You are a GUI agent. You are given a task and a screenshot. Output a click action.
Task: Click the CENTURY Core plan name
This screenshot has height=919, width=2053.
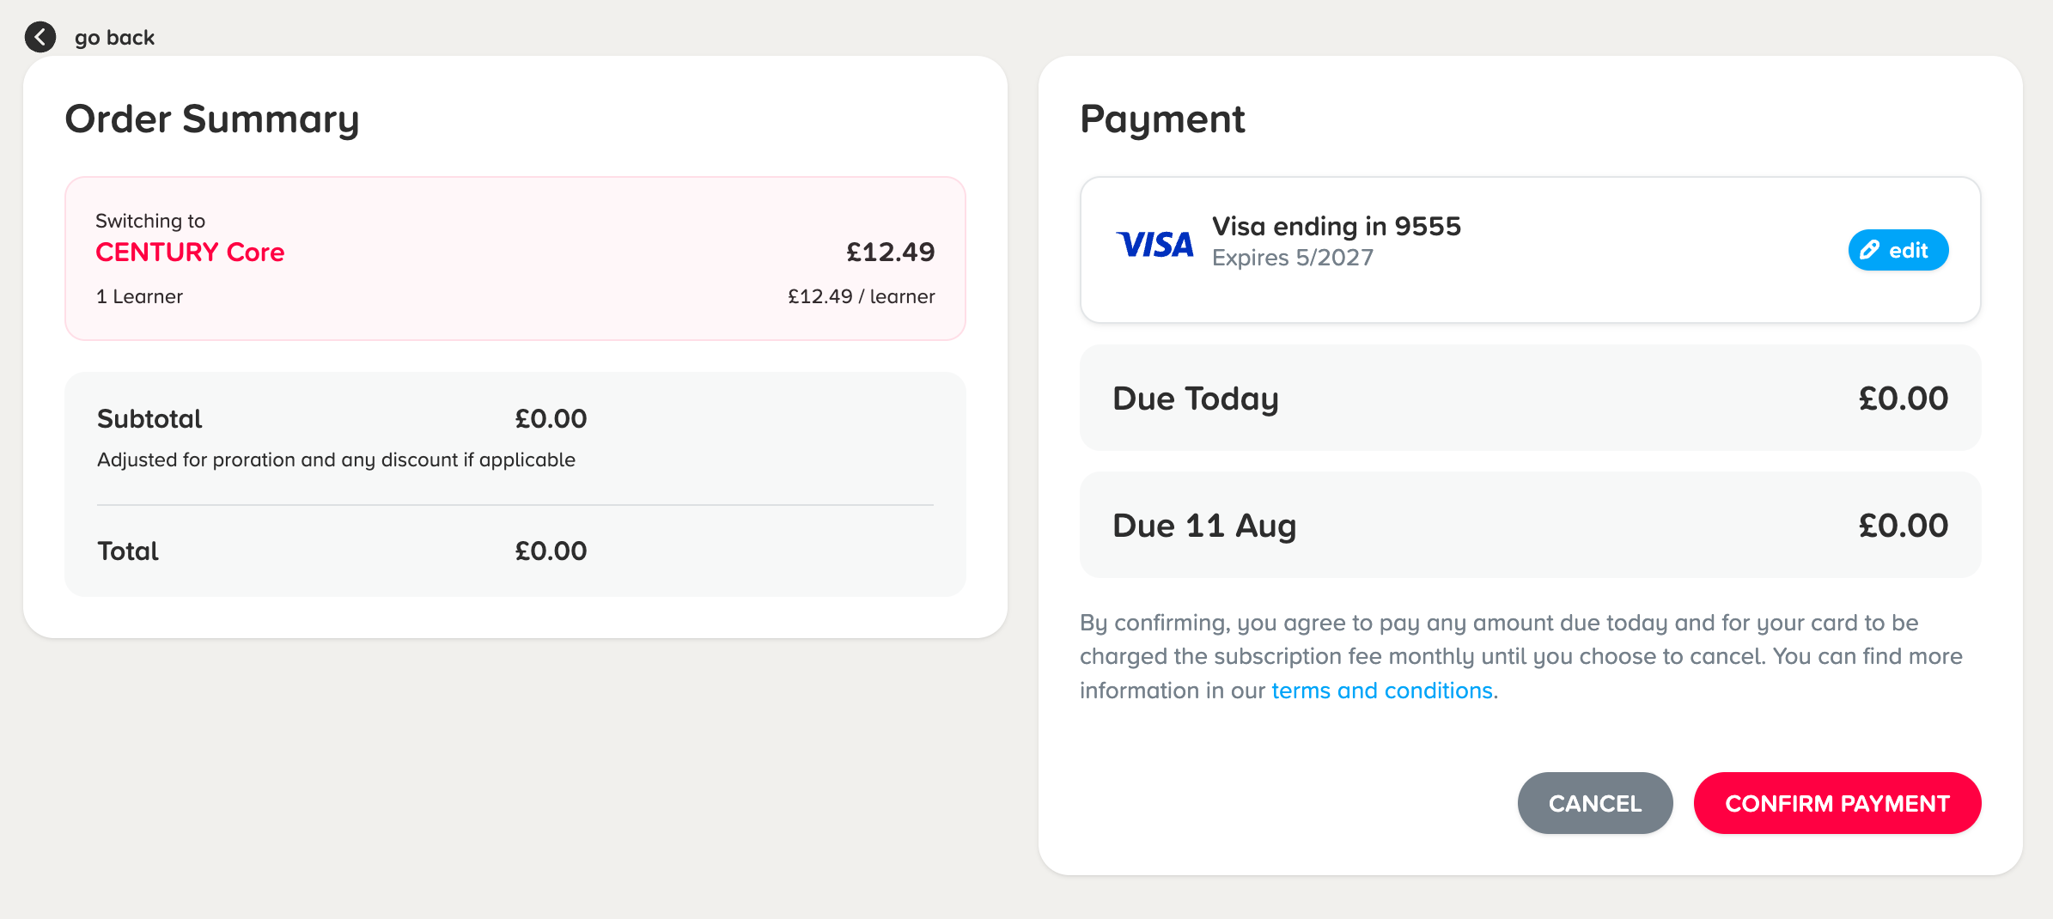[190, 252]
